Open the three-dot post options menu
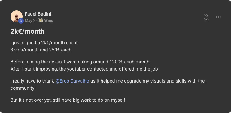 (218, 17)
